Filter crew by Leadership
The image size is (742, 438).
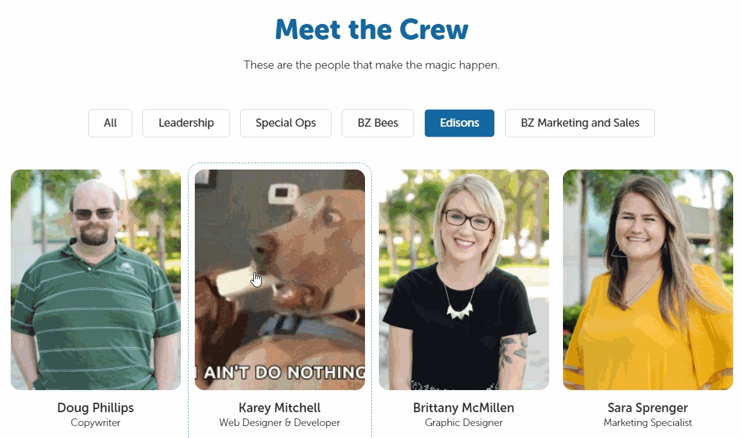pyautogui.click(x=186, y=123)
